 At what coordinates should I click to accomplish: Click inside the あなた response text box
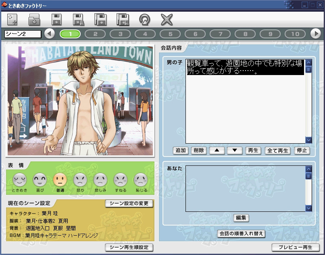(246, 188)
